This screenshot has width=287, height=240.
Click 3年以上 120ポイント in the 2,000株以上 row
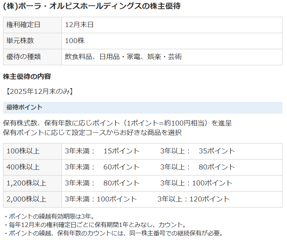[193, 199]
